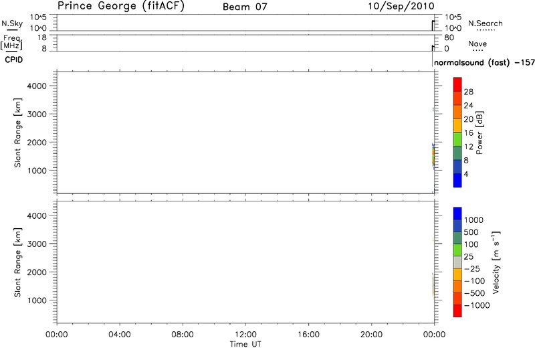Click the 'CPID' label
Viewport: 535px width, 348px height.
pos(13,60)
